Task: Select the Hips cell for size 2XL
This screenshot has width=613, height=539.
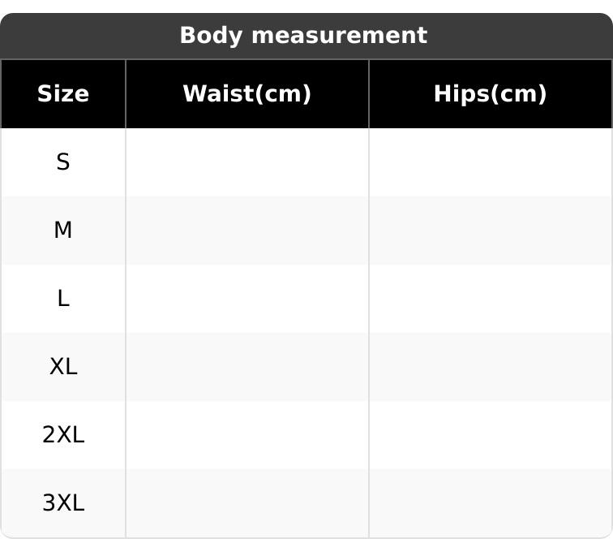Action: click(490, 435)
